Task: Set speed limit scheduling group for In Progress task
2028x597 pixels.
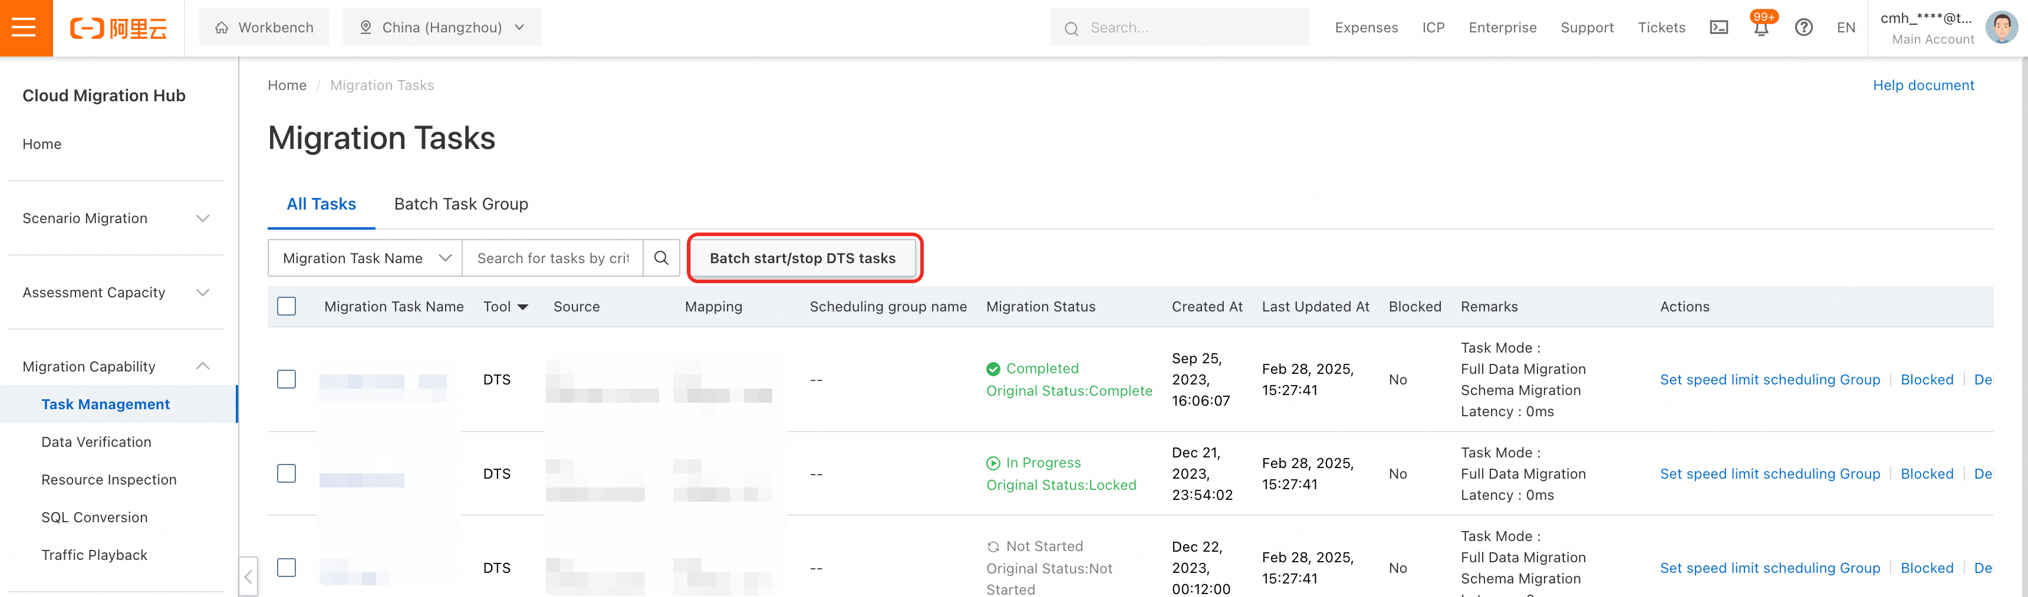Action: click(x=1770, y=473)
